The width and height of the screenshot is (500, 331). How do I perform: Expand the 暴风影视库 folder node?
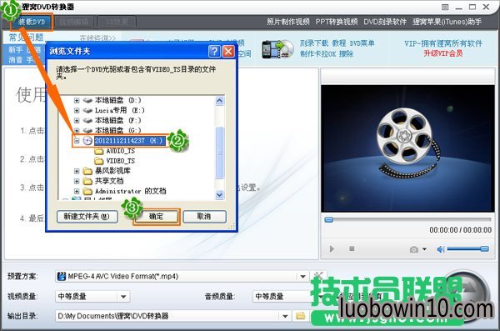77,171
